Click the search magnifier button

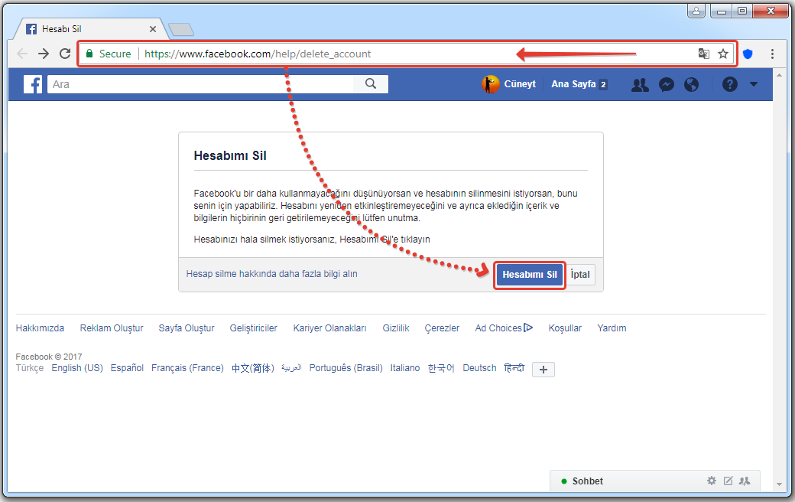click(x=371, y=84)
